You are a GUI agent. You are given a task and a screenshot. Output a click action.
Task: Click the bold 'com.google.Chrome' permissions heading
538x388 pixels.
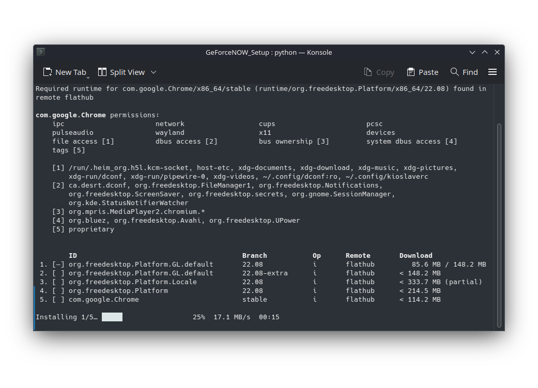tap(71, 115)
